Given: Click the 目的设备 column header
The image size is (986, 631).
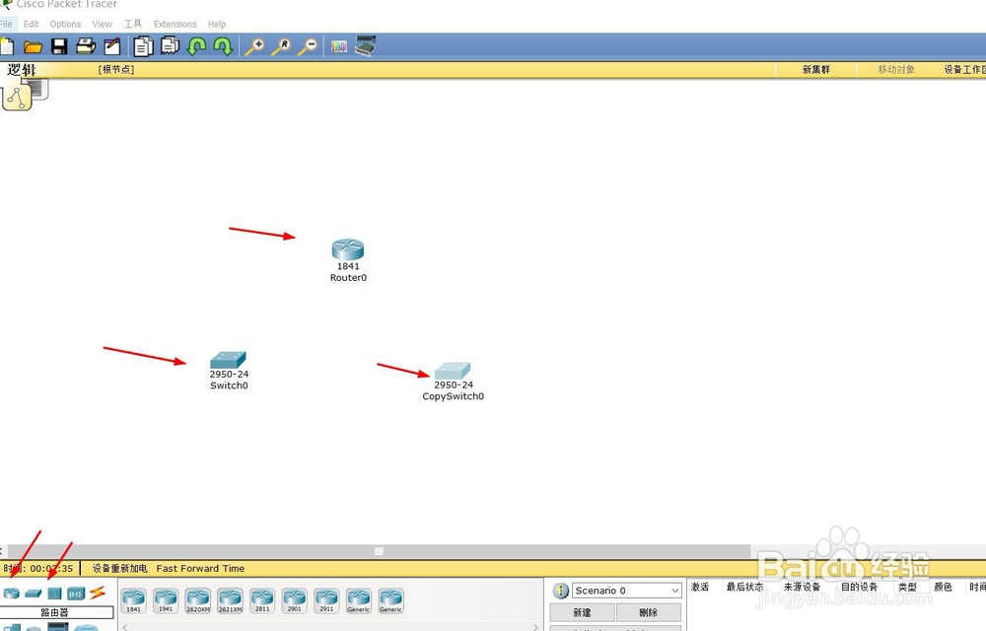Looking at the screenshot, I should 859,587.
